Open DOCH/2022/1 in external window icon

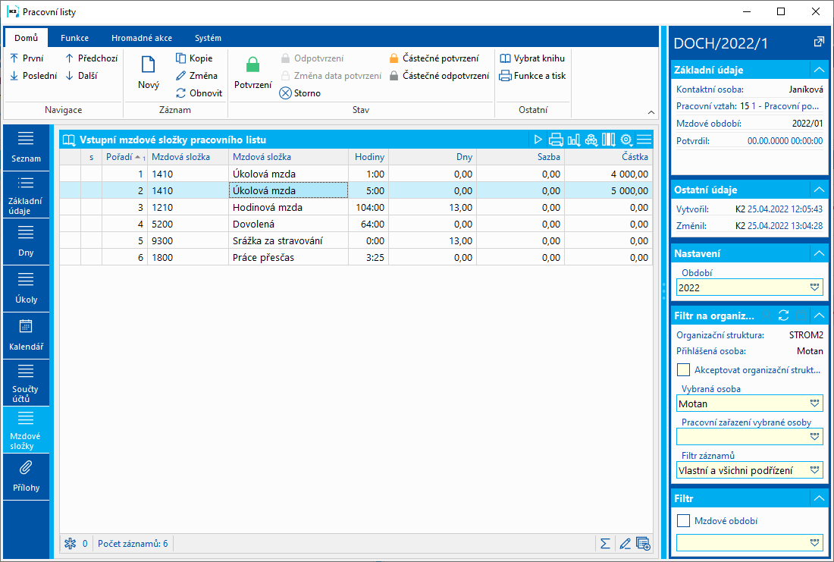[x=818, y=42]
